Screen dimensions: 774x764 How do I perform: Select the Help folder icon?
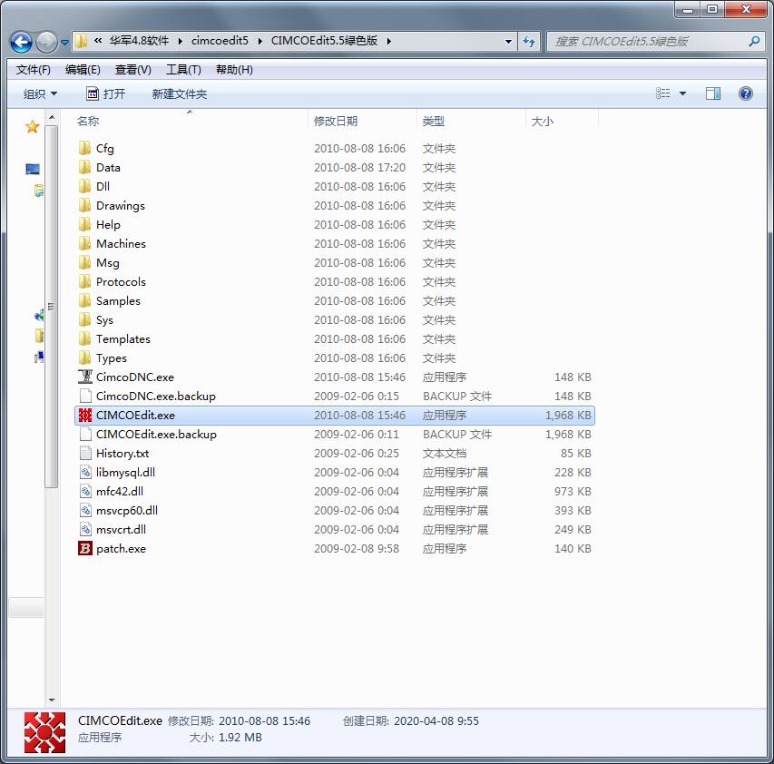[x=85, y=224]
